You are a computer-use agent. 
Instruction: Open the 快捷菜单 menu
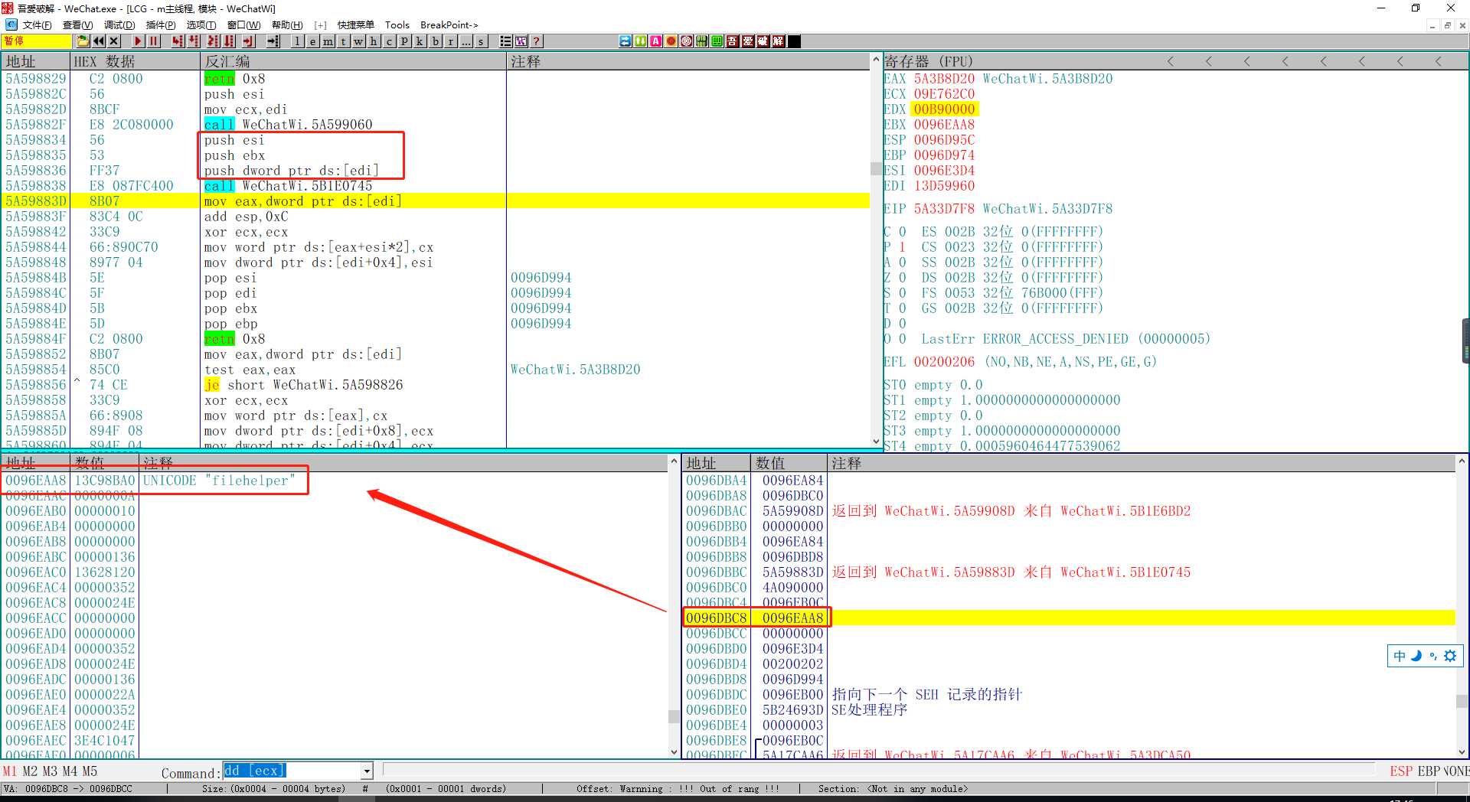356,25
